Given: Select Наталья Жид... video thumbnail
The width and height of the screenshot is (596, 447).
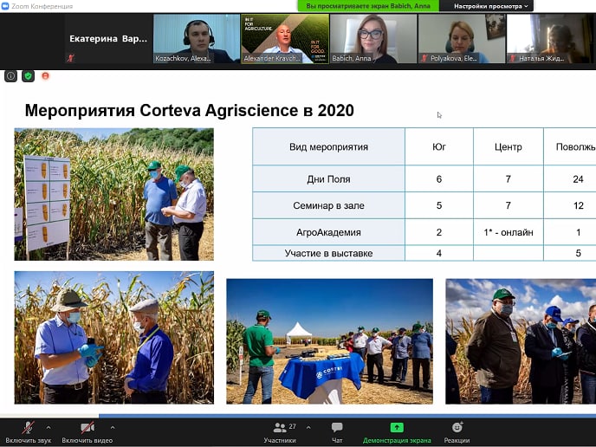Looking at the screenshot, I should [550, 38].
